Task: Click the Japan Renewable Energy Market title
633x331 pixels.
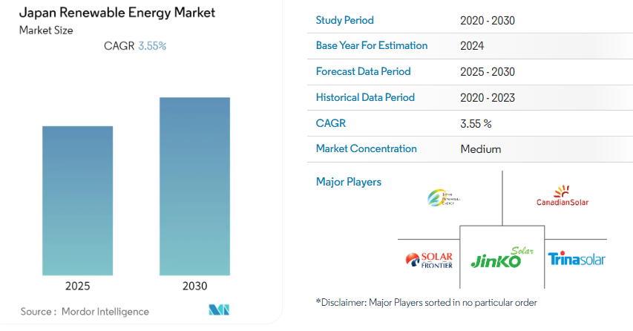Action: [109, 13]
